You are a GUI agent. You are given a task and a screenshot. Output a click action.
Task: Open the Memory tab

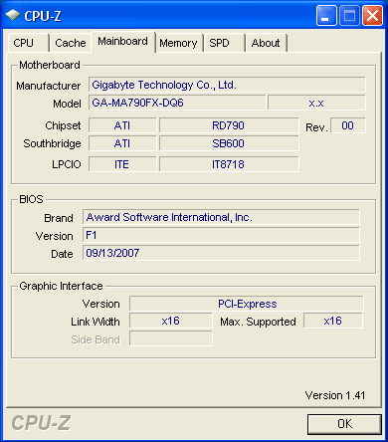click(178, 43)
